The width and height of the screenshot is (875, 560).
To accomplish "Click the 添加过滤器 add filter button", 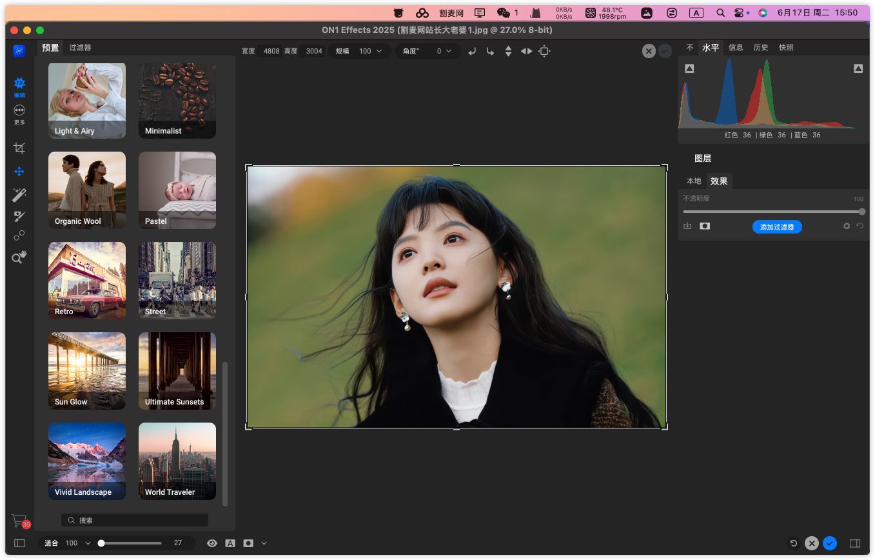I will pos(777,226).
